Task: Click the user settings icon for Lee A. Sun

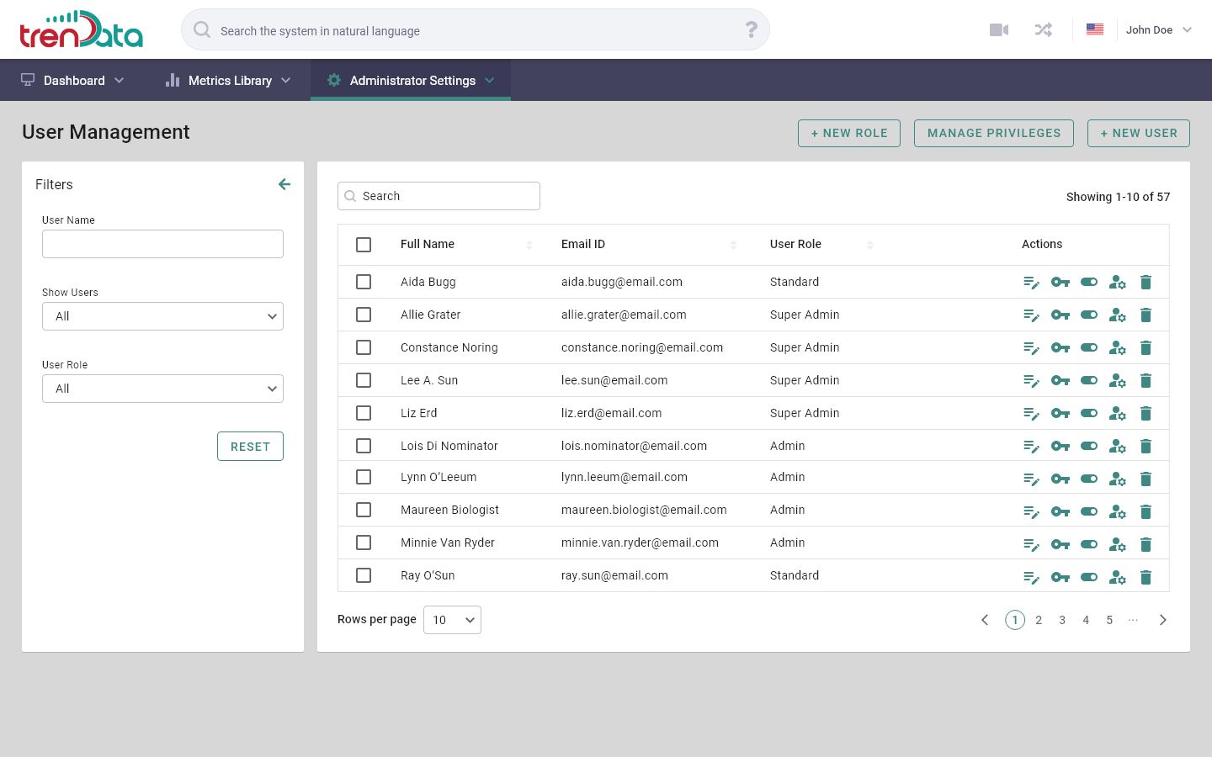Action: (x=1117, y=381)
